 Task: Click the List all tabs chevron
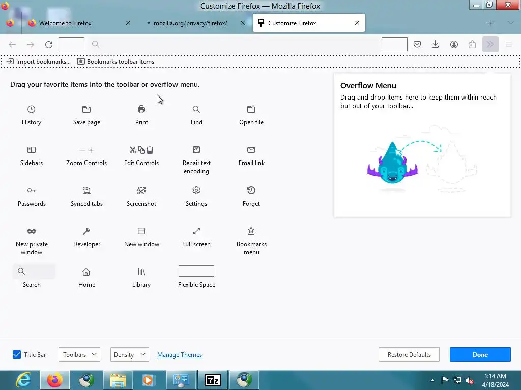pos(510,23)
